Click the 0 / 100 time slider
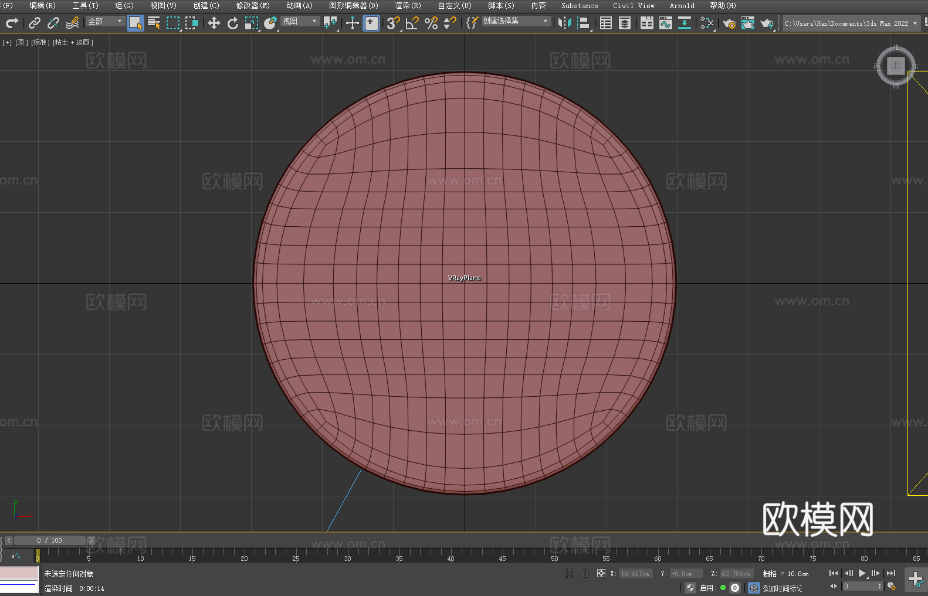The image size is (928, 596). tap(50, 540)
